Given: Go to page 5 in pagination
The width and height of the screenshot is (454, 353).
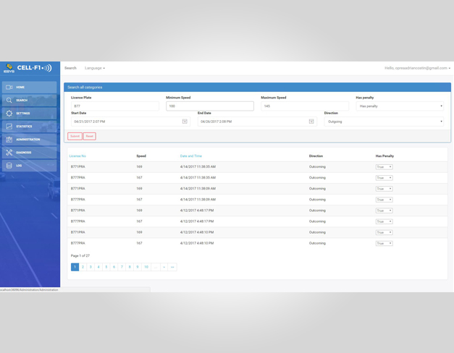Looking at the screenshot, I should click(106, 267).
